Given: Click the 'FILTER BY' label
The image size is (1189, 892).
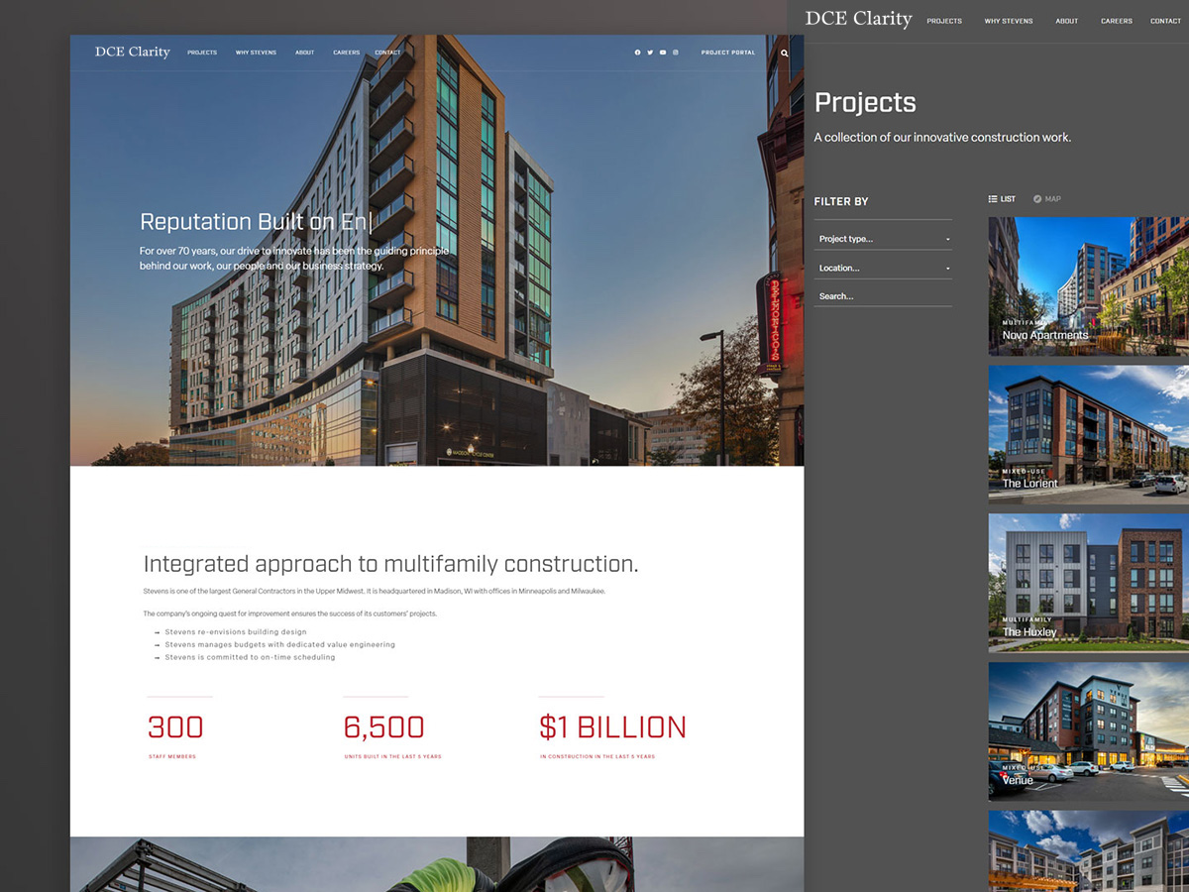Looking at the screenshot, I should (841, 201).
